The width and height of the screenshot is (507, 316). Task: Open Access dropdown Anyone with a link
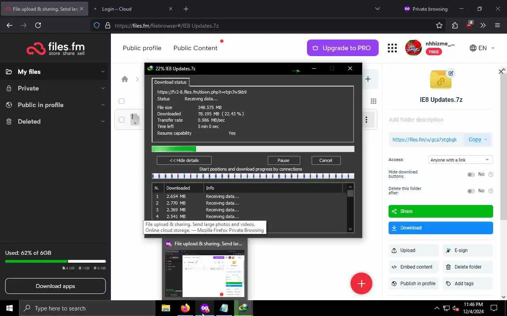[x=461, y=160]
